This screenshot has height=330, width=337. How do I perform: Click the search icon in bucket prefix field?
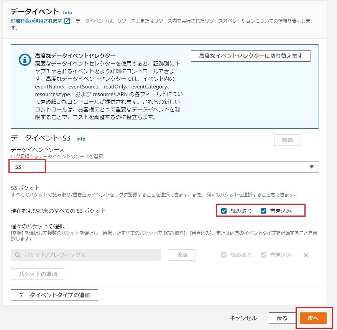pyautogui.click(x=18, y=255)
